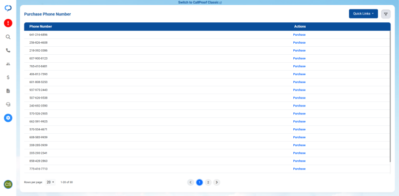Image resolution: width=399 pixels, height=196 pixels.
Task: Select the 641-216-6896 phone number cell
Action: pyautogui.click(x=38, y=35)
